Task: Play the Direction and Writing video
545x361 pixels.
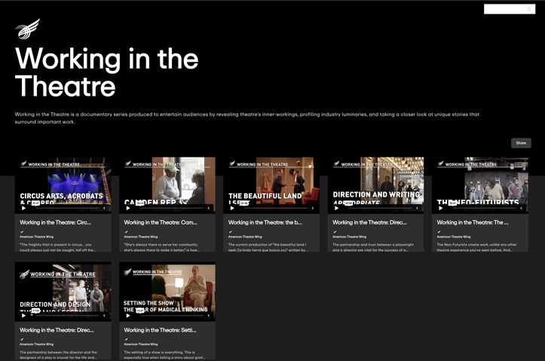Action: coord(336,208)
